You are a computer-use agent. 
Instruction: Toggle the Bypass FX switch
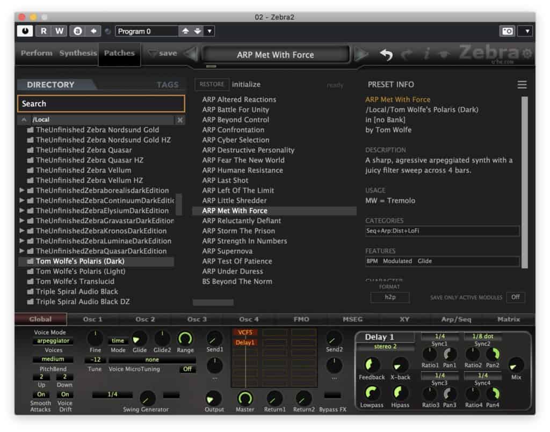[332, 395]
